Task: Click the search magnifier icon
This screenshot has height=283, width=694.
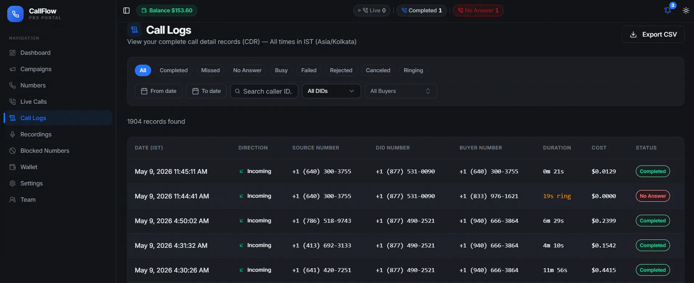Action: pos(237,91)
